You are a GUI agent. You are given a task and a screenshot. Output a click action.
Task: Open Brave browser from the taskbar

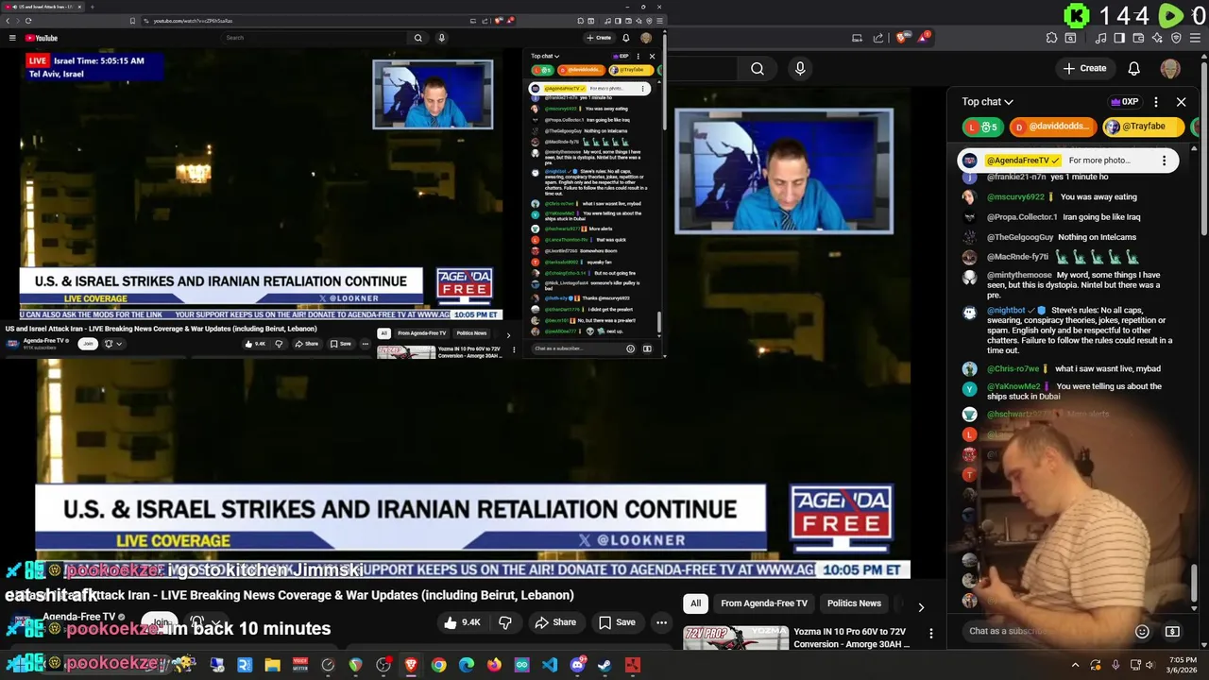point(411,665)
